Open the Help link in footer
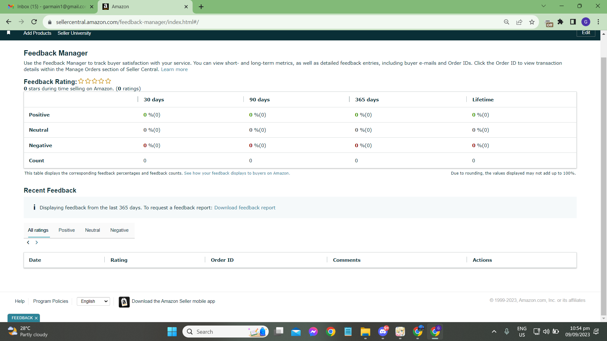Image resolution: width=607 pixels, height=341 pixels. click(x=20, y=301)
